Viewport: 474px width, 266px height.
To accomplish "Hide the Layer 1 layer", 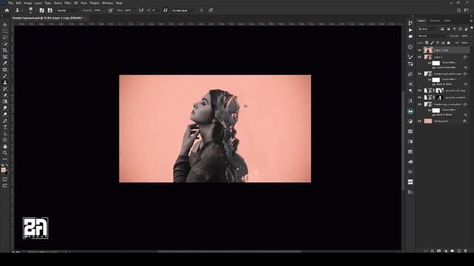I will (419, 57).
